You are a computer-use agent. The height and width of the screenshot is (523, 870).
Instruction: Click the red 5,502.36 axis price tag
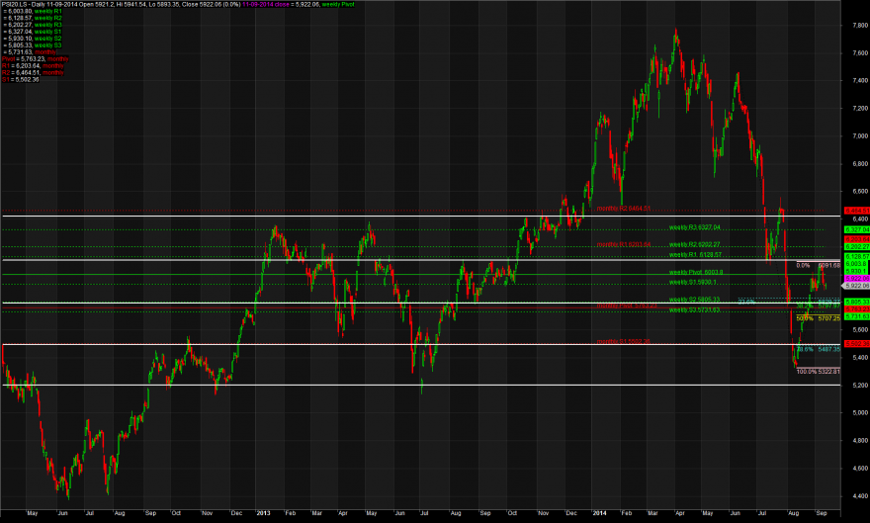pyautogui.click(x=857, y=344)
